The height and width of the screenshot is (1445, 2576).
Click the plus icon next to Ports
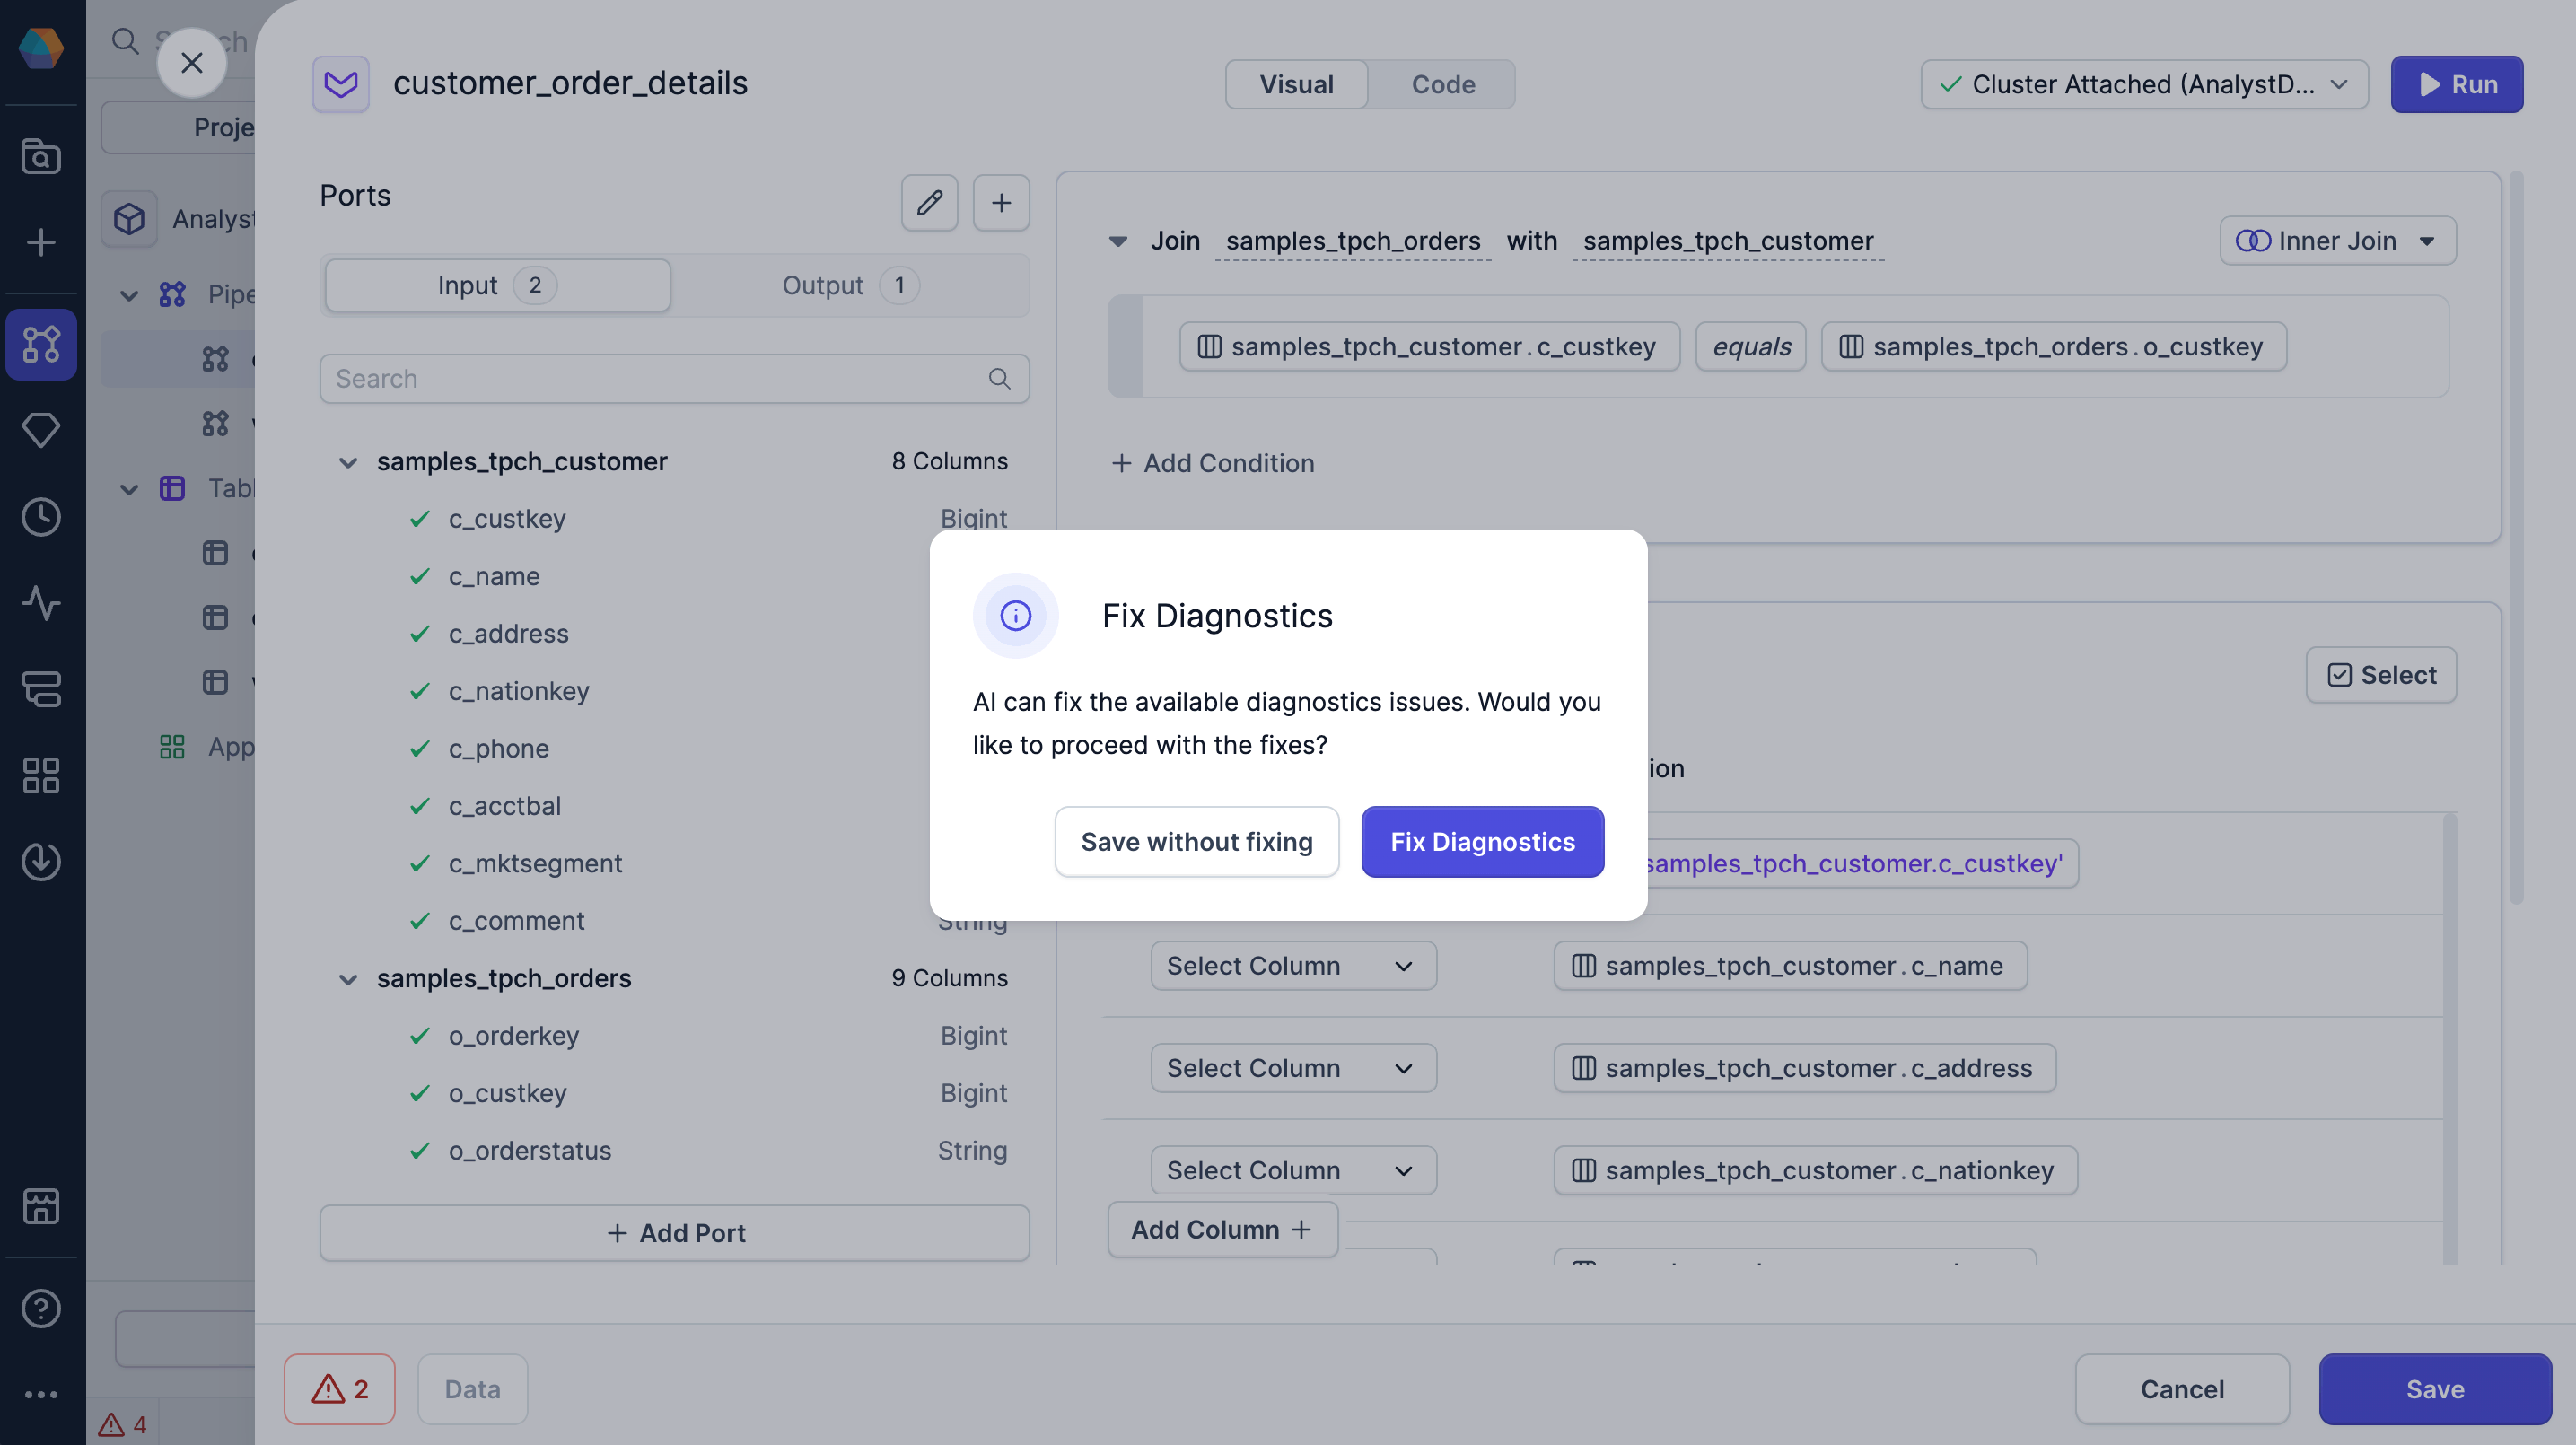pyautogui.click(x=1001, y=203)
